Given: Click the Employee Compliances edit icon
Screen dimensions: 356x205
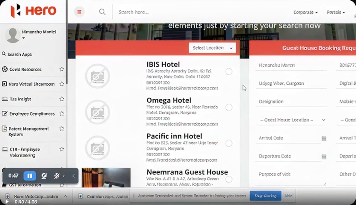Looking at the screenshot, I should click(x=5, y=114).
